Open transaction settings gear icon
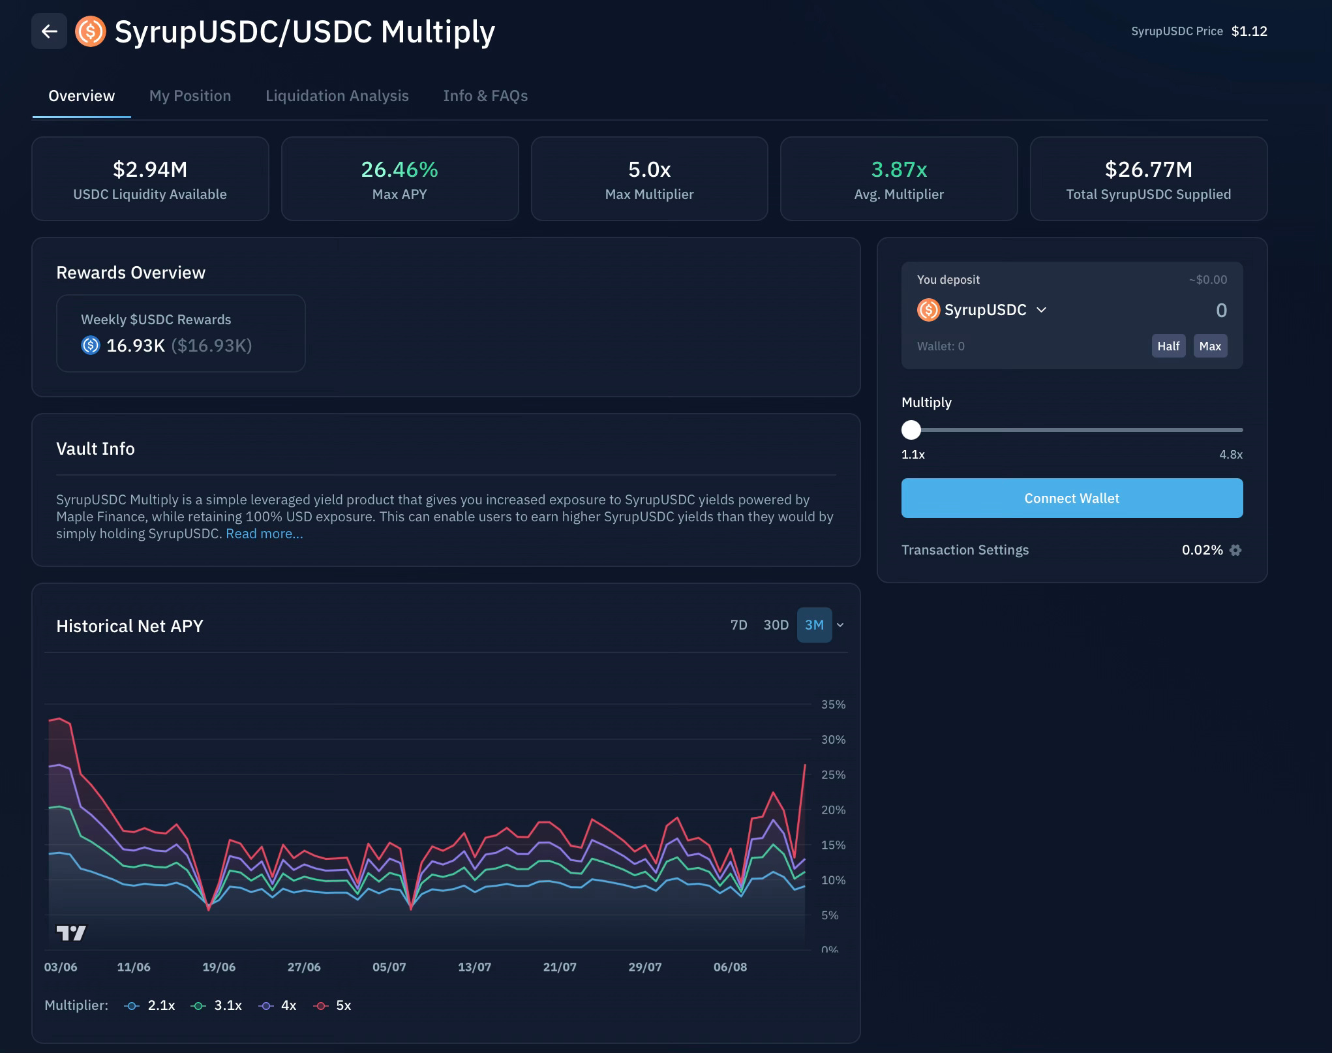This screenshot has height=1053, width=1332. tap(1235, 550)
